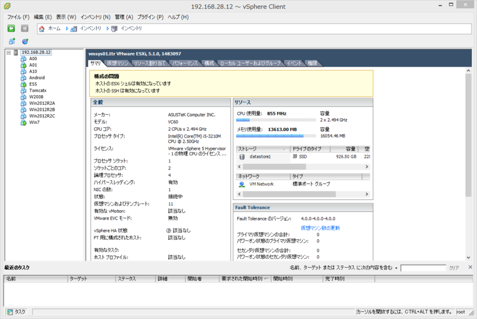The width and height of the screenshot is (477, 319).
Task: Select the サマリ tab
Action: (95, 63)
